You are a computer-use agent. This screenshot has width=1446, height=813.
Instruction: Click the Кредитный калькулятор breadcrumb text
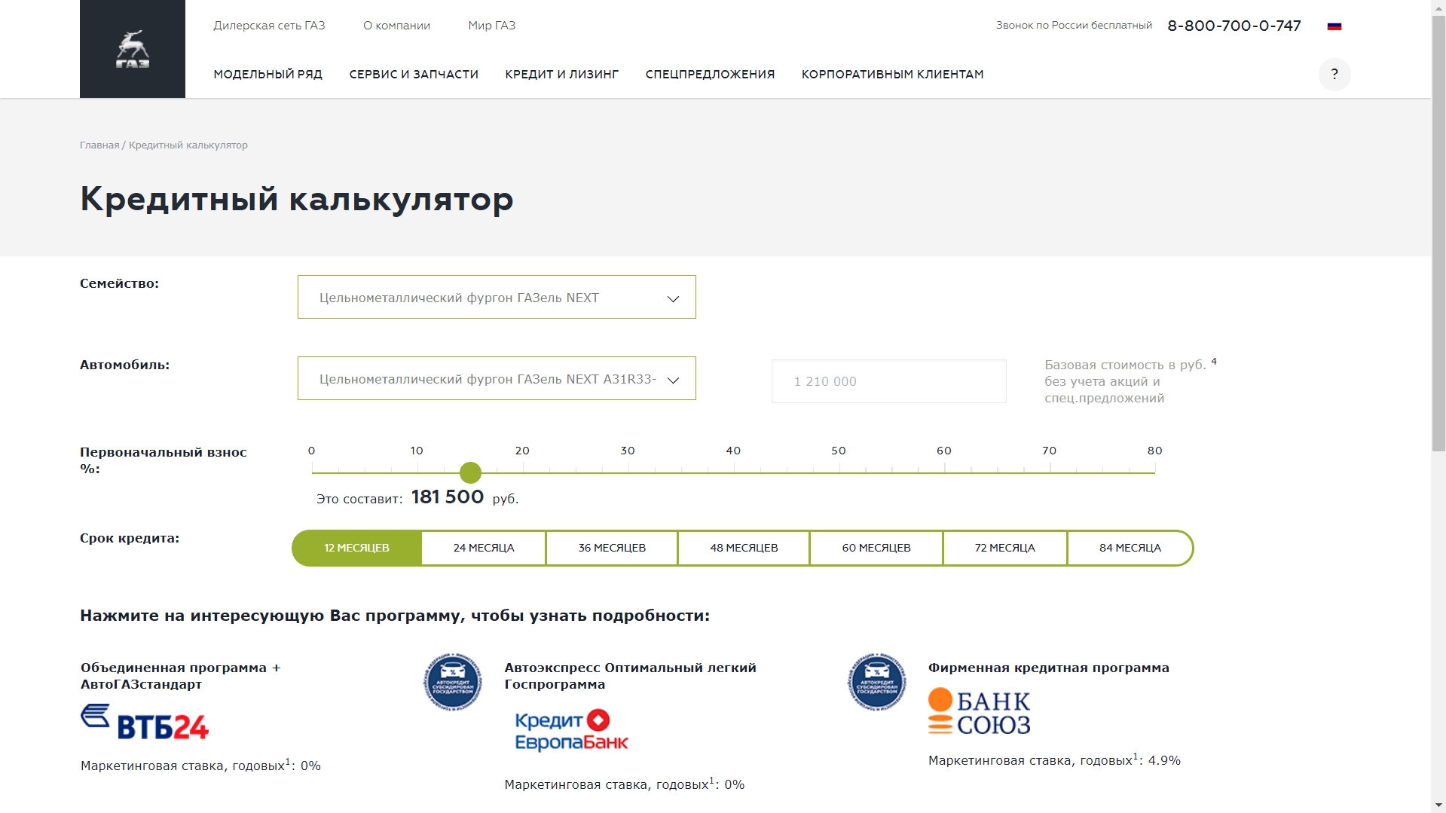pyautogui.click(x=188, y=145)
